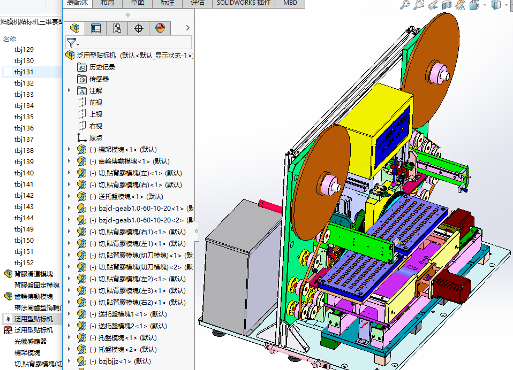Click the Display Style cube icon

(x=496, y=5)
